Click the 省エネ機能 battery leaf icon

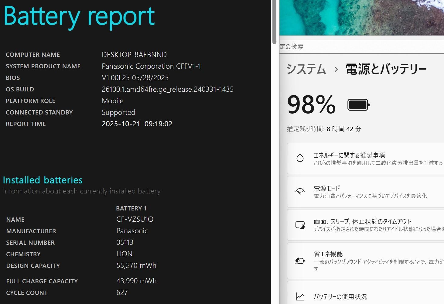pyautogui.click(x=300, y=261)
